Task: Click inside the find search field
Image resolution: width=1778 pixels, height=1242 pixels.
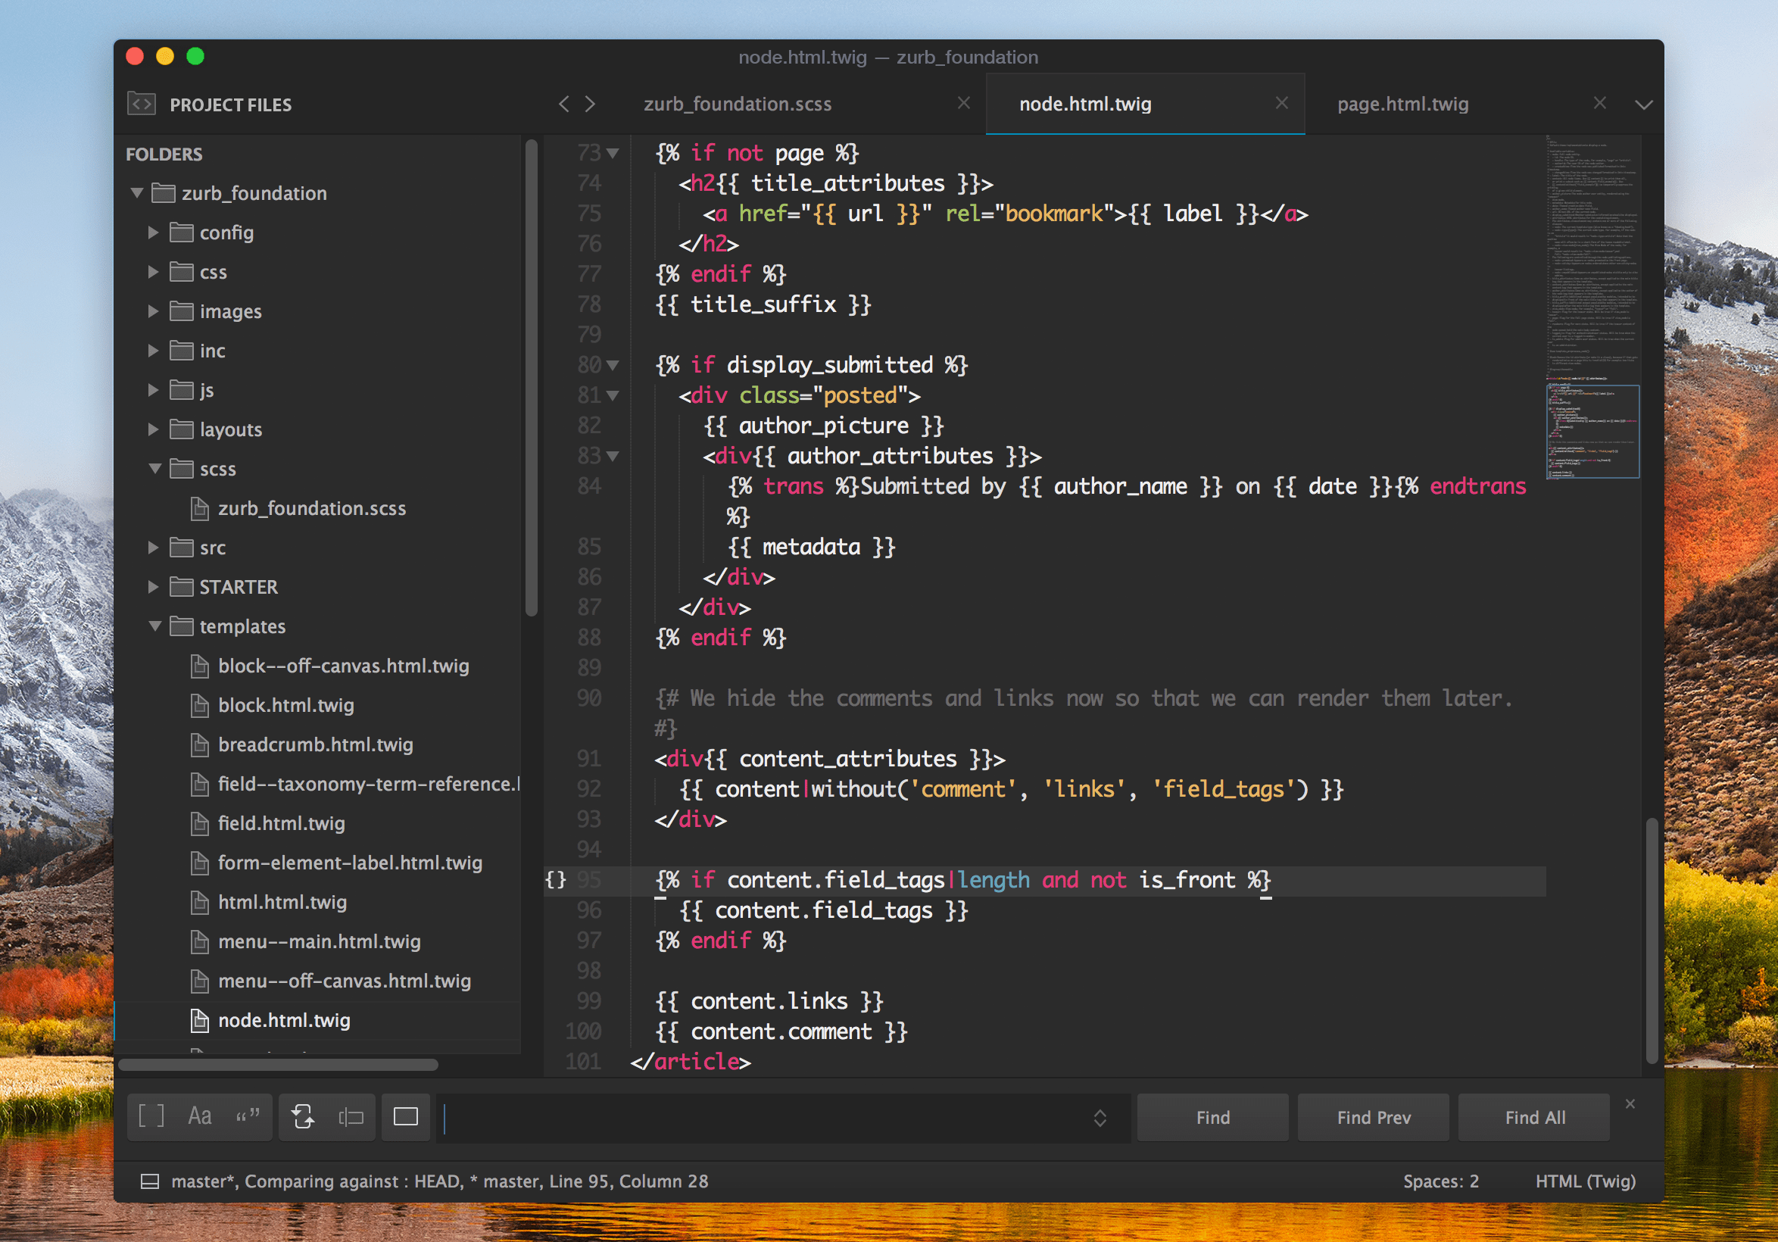Action: pyautogui.click(x=775, y=1117)
